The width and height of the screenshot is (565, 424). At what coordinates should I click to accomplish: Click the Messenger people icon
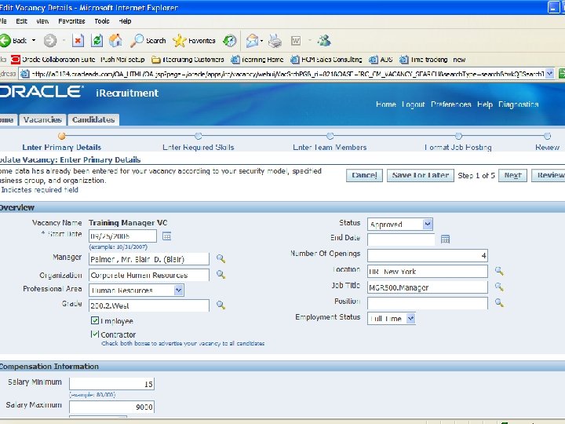(x=324, y=40)
